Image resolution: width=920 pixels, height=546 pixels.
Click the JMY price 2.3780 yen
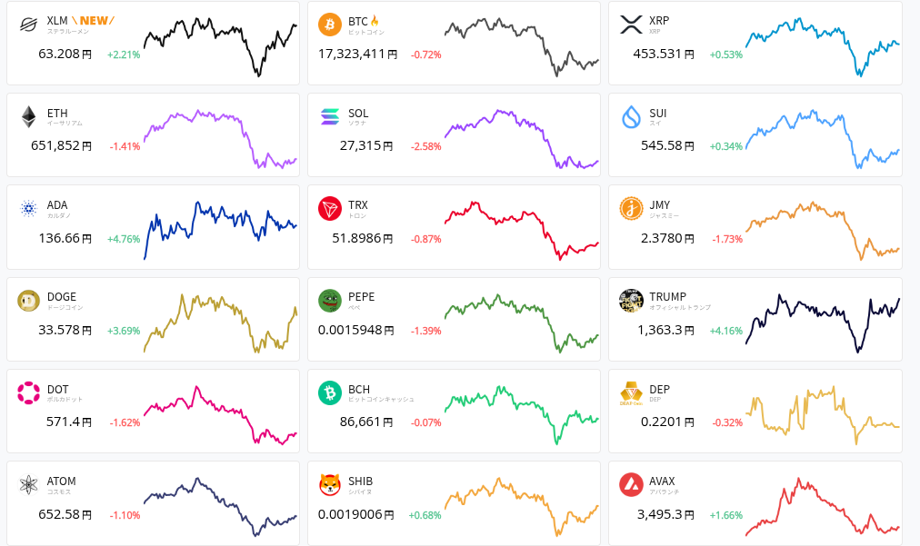[665, 238]
